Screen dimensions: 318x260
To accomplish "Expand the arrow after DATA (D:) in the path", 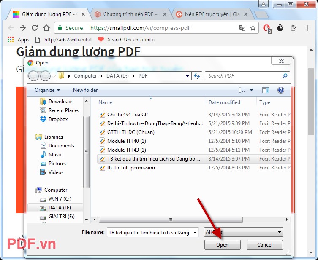I will click(x=133, y=76).
